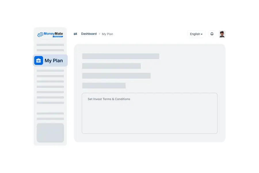Select My Plan in the sidebar
The image size is (259, 173).
tap(54, 61)
